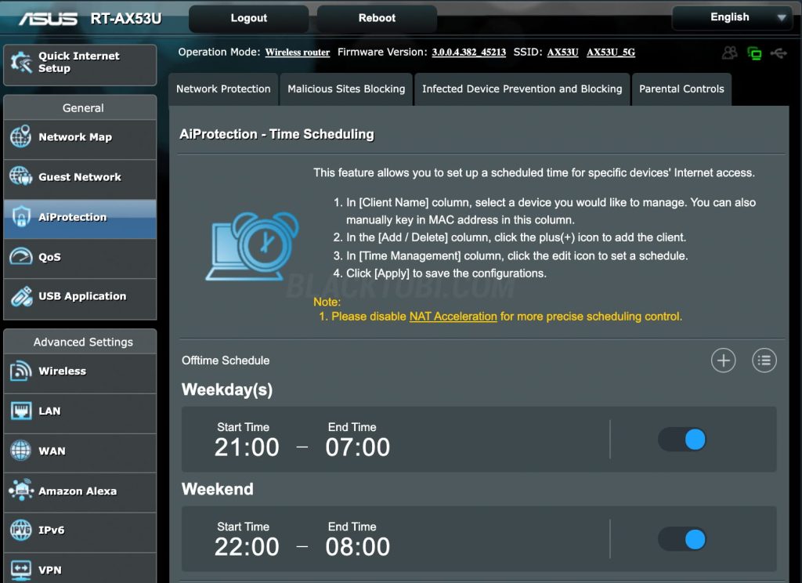
Task: Disable the Weekend 22:00–08:00 schedule toggle
Action: click(682, 539)
